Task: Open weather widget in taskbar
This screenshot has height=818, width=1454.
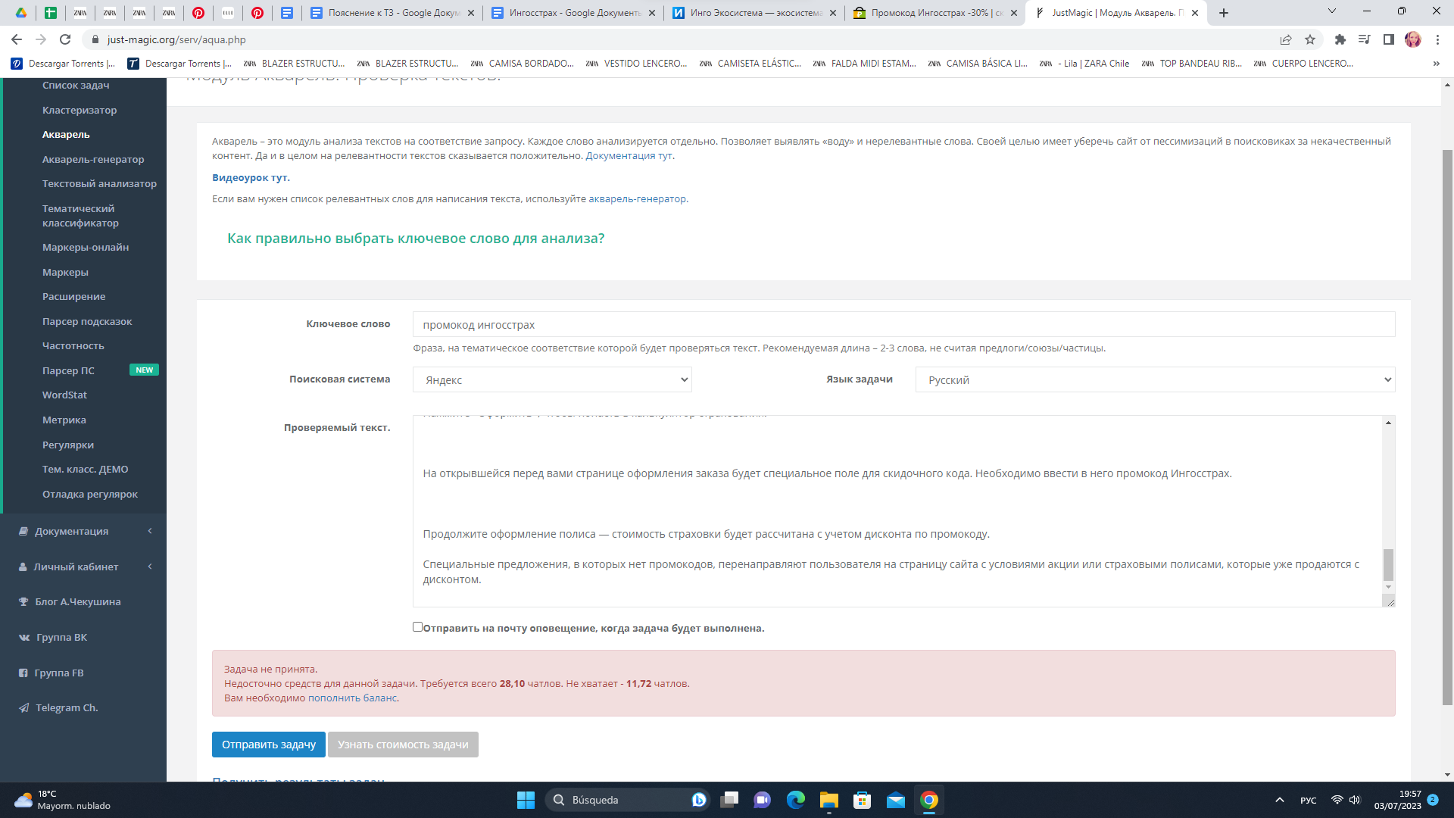Action: [x=62, y=800]
